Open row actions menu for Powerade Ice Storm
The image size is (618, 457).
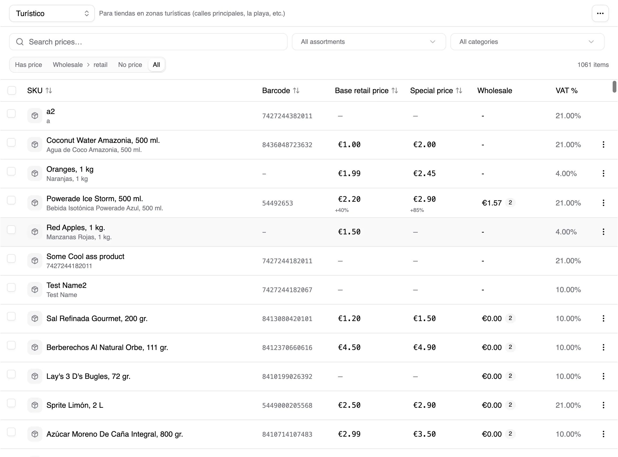[x=603, y=203]
